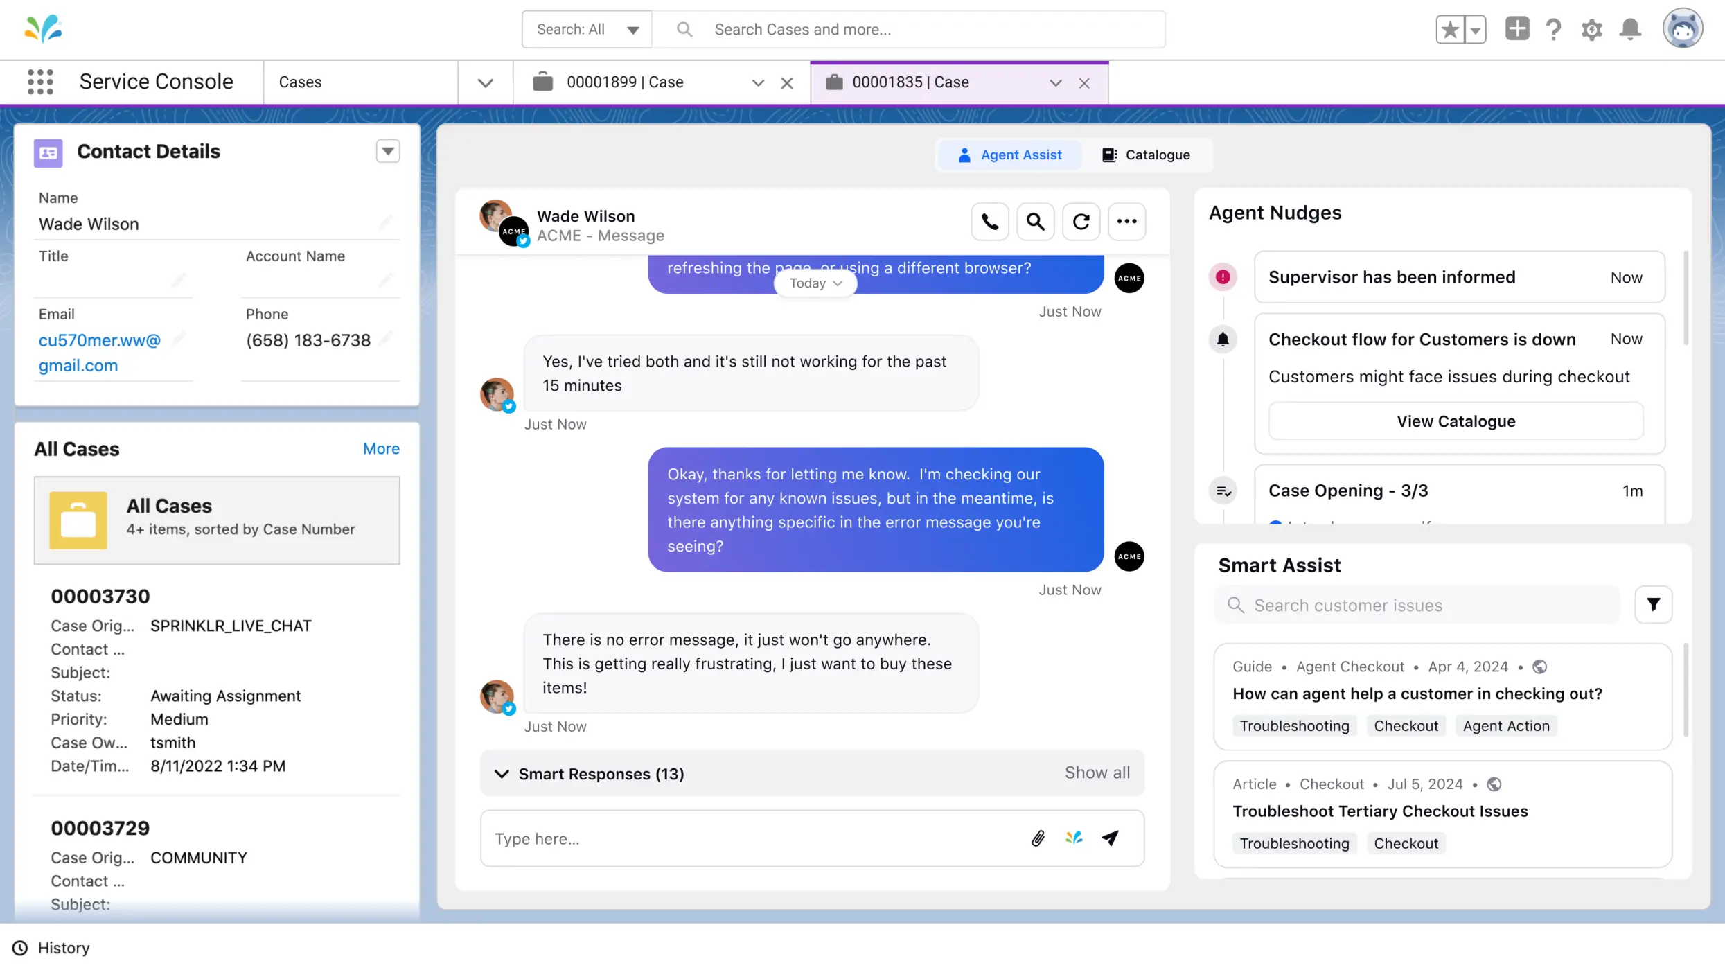Expand the contact details dropdown arrow
The image size is (1725, 970).
387,152
